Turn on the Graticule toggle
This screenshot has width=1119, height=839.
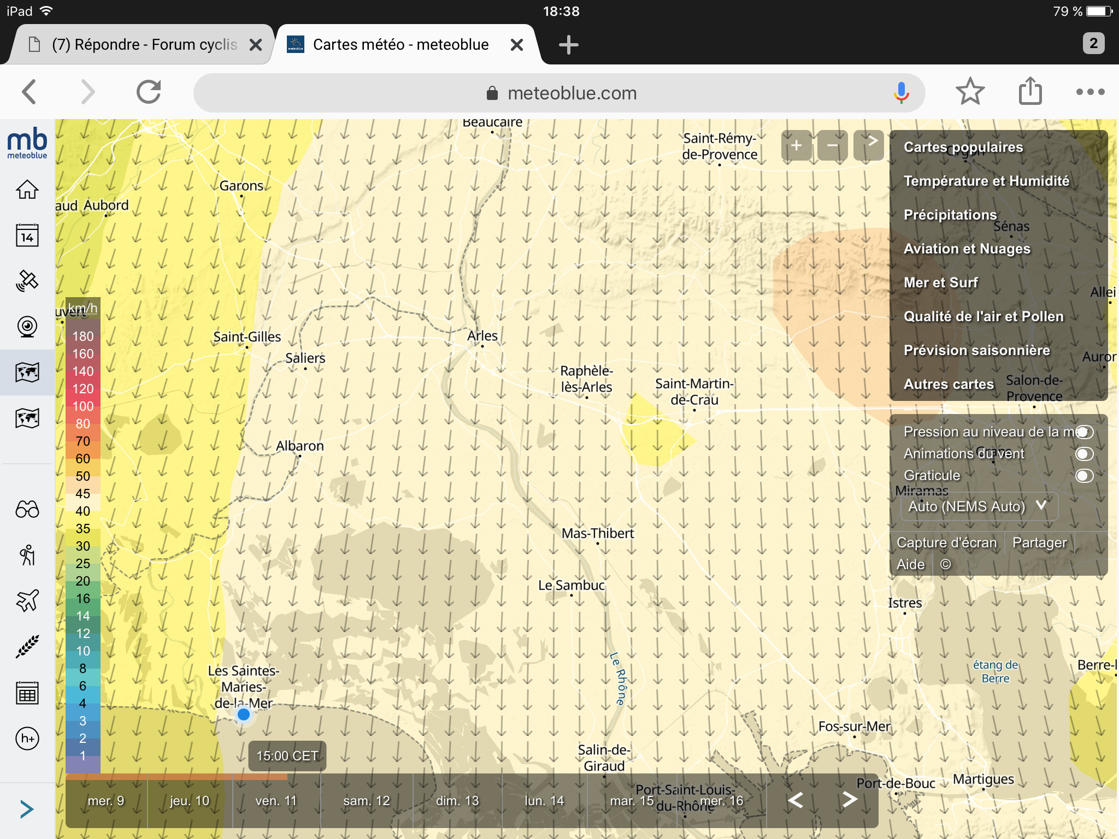[x=1084, y=476]
